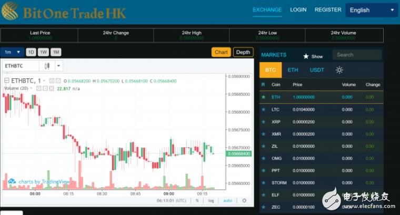Star the STORM coin row
Image resolution: width=400 pixels, height=215 pixels.
tap(264, 182)
